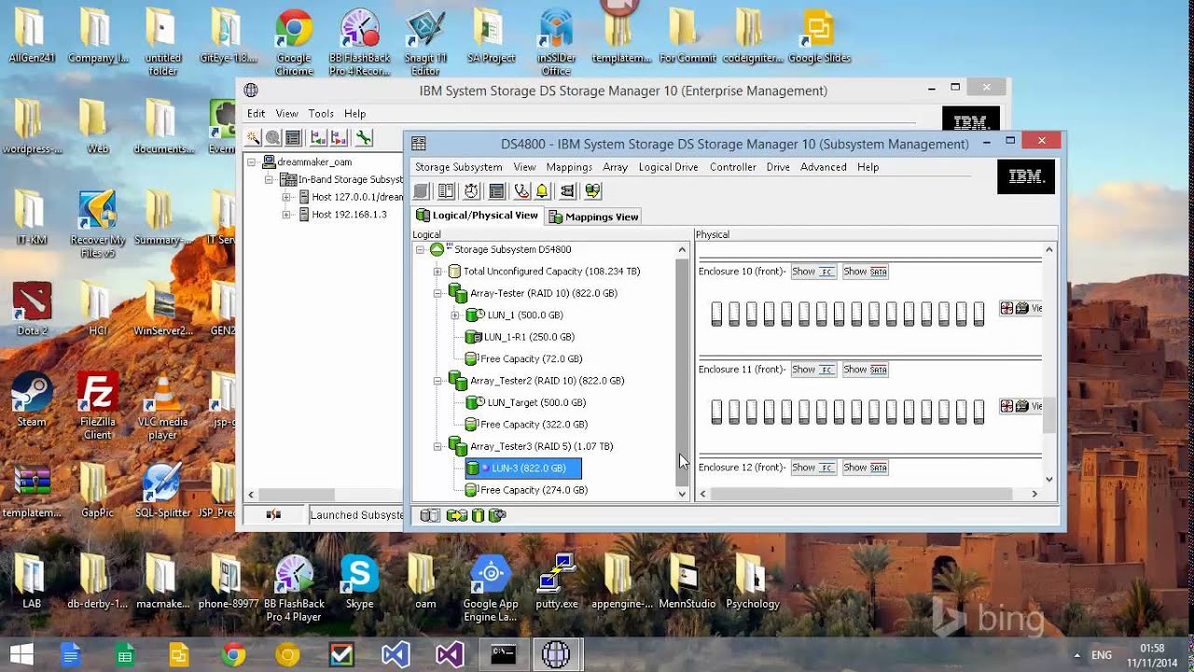Click Physical pane horizontal scrollbar right arrow
This screenshot has height=672, width=1194.
click(1034, 494)
